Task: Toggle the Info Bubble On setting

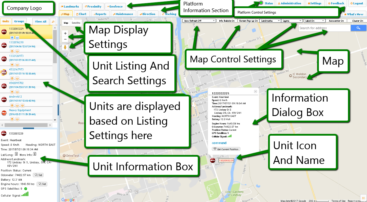Action: click(x=227, y=21)
